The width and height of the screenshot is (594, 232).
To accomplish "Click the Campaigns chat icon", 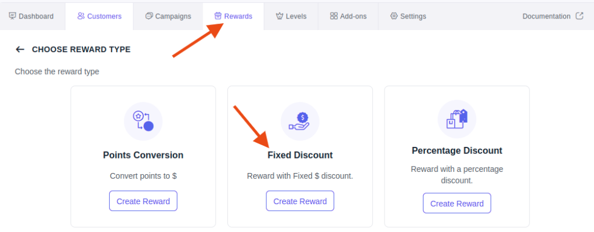I will pos(149,16).
